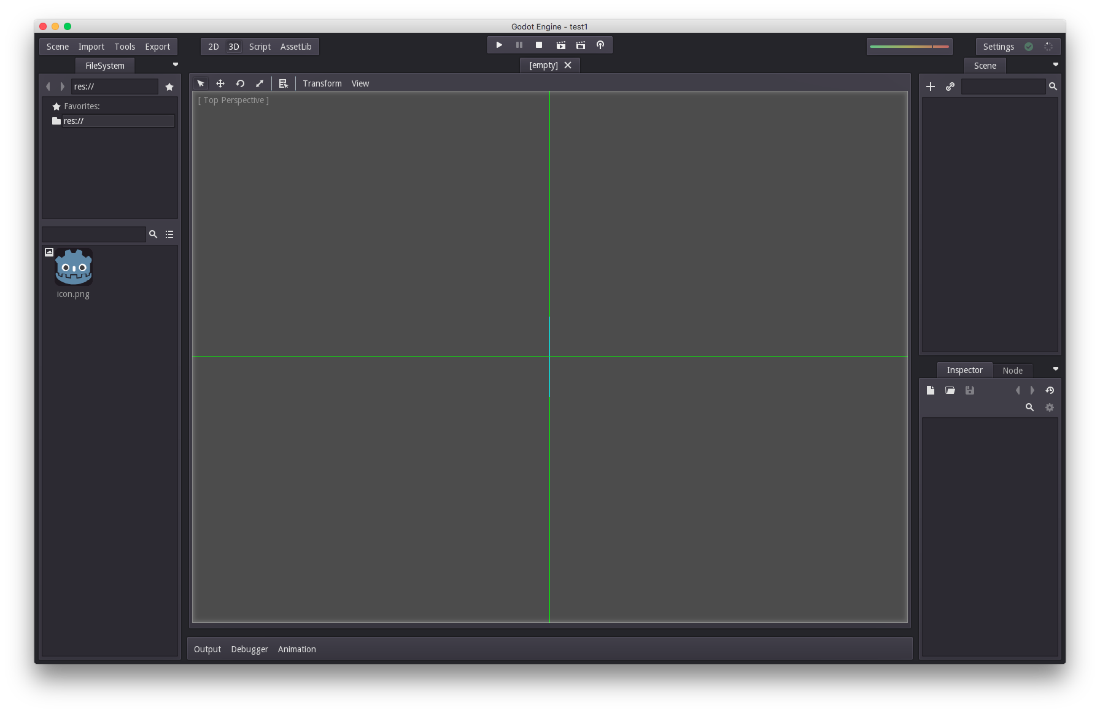Open the Scene menu

point(58,47)
